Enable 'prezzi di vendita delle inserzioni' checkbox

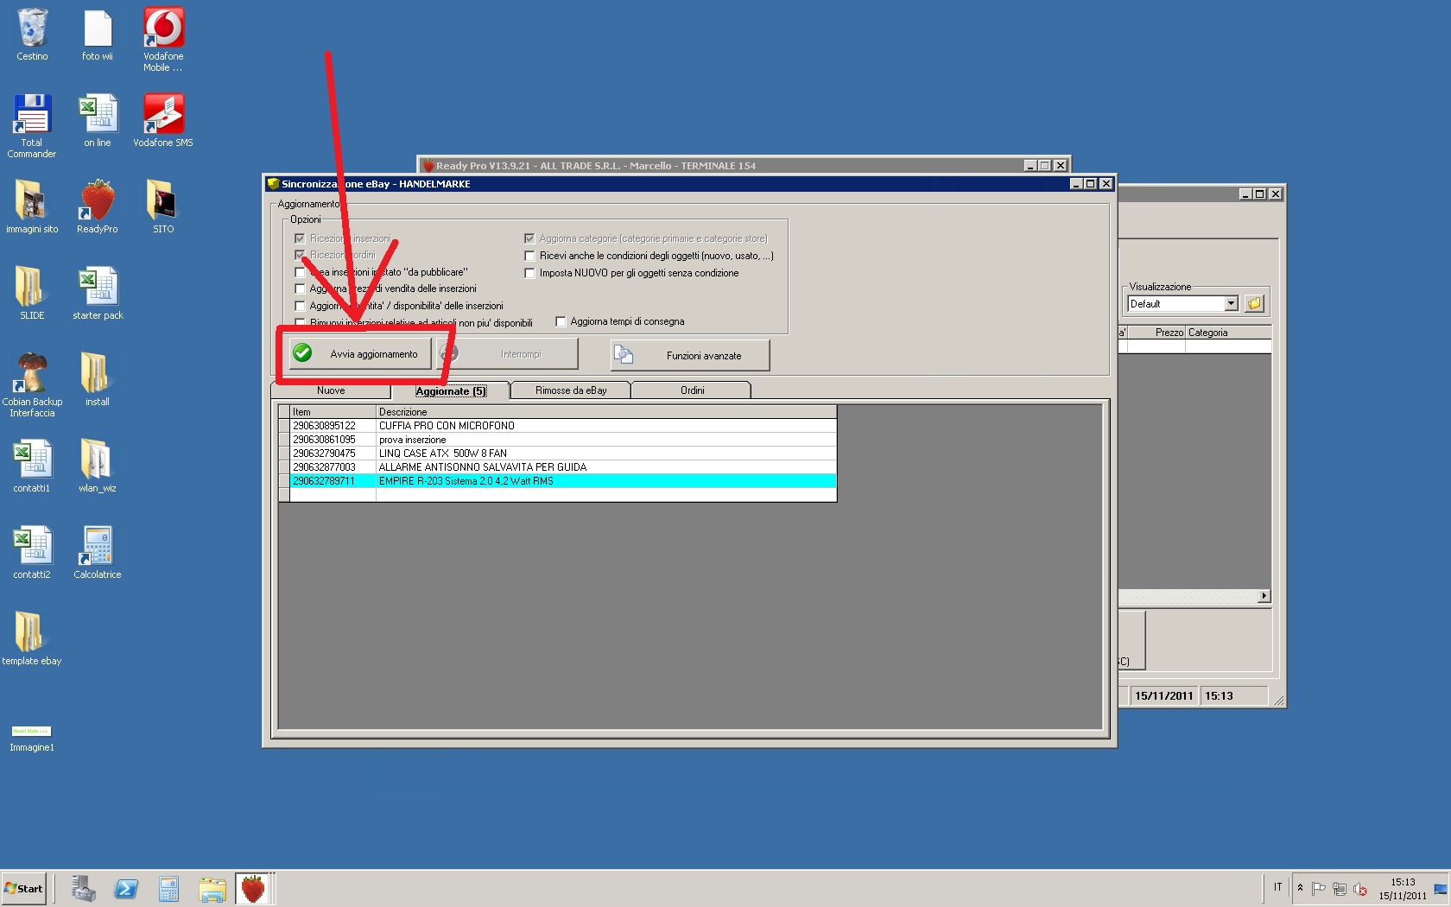pos(300,289)
